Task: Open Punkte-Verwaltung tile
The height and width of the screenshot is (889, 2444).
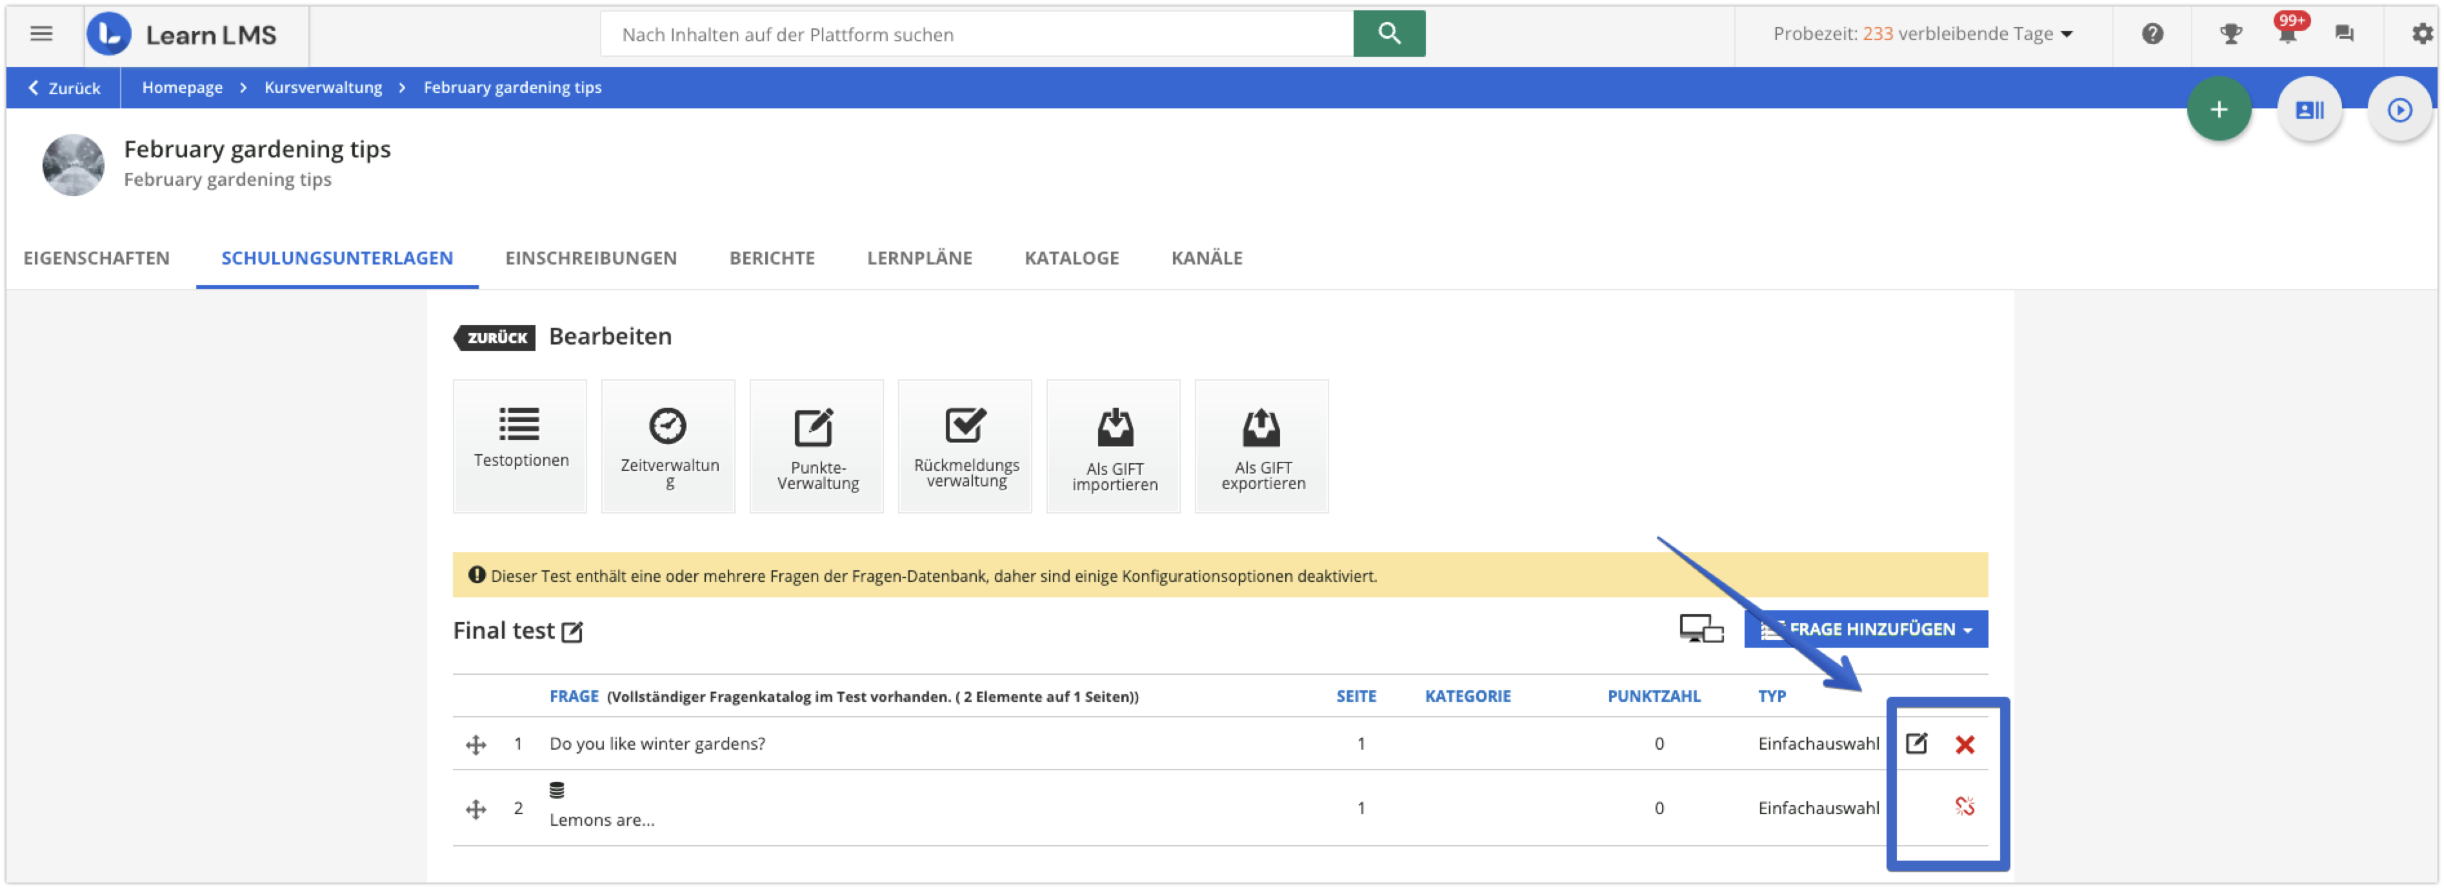Action: pyautogui.click(x=816, y=445)
